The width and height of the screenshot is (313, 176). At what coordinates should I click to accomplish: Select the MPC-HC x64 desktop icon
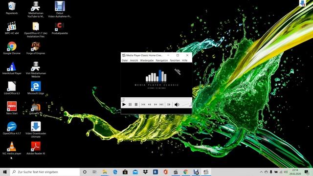(x=12, y=28)
